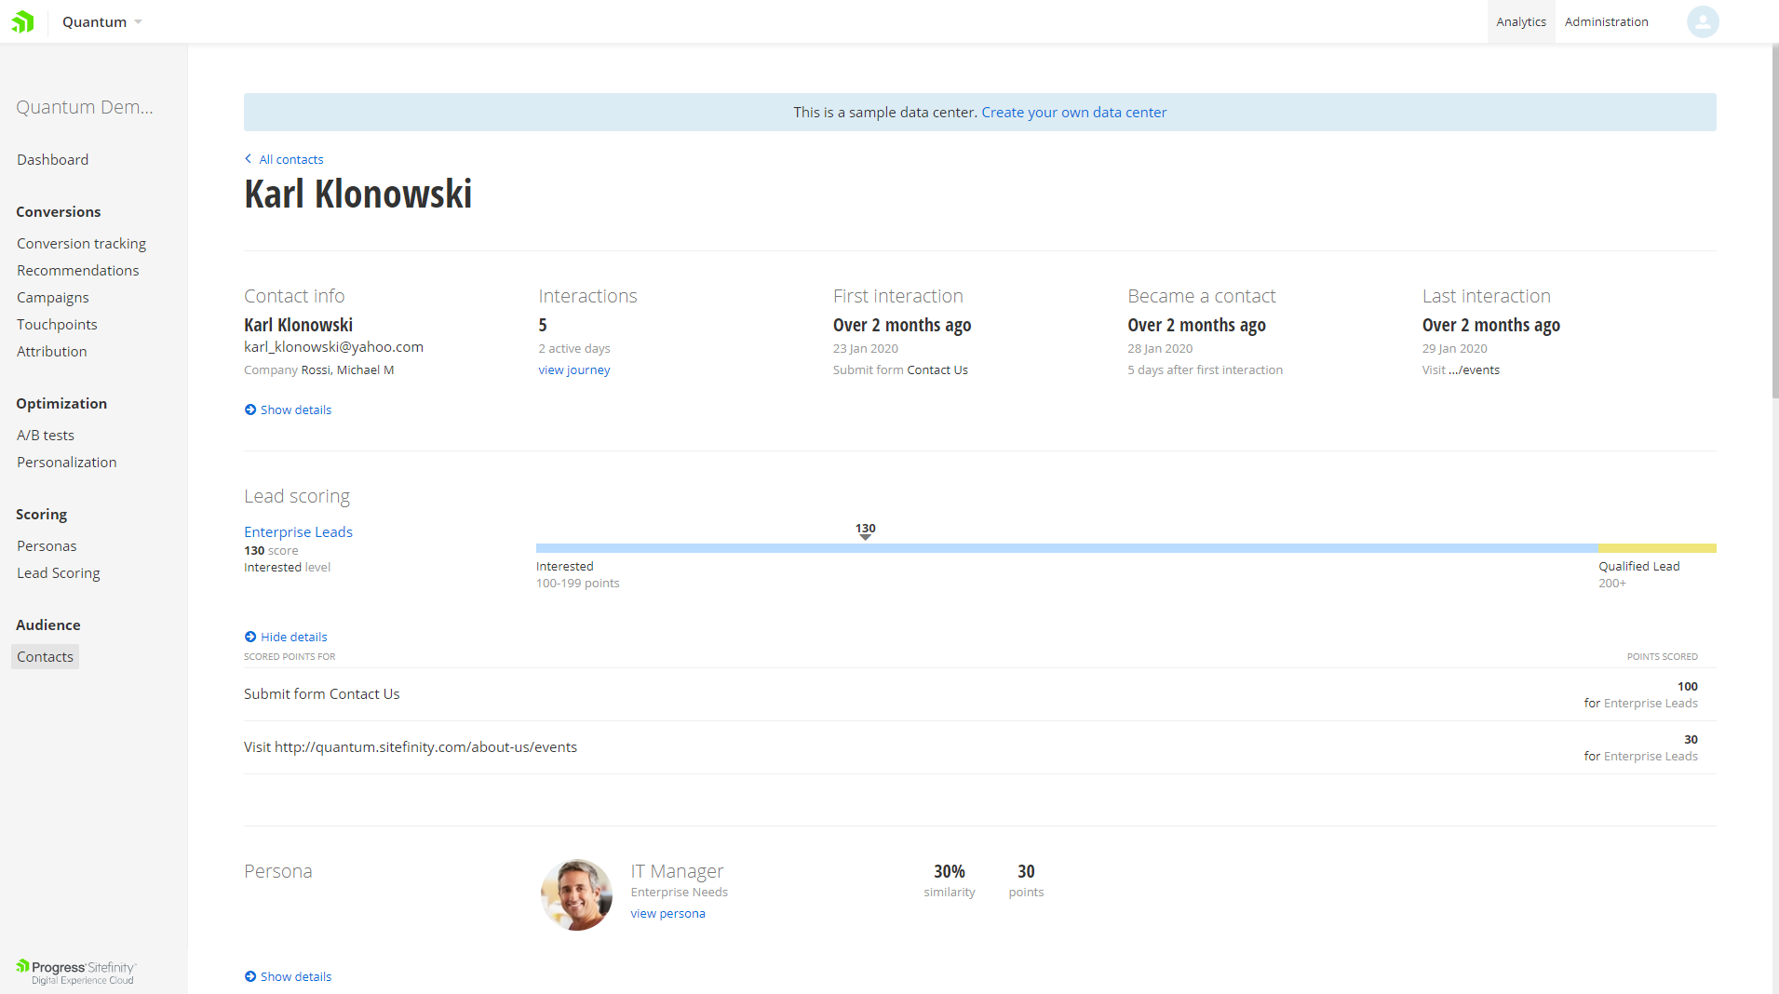Go back to All contacts
The height and width of the screenshot is (994, 1779).
tap(291, 160)
